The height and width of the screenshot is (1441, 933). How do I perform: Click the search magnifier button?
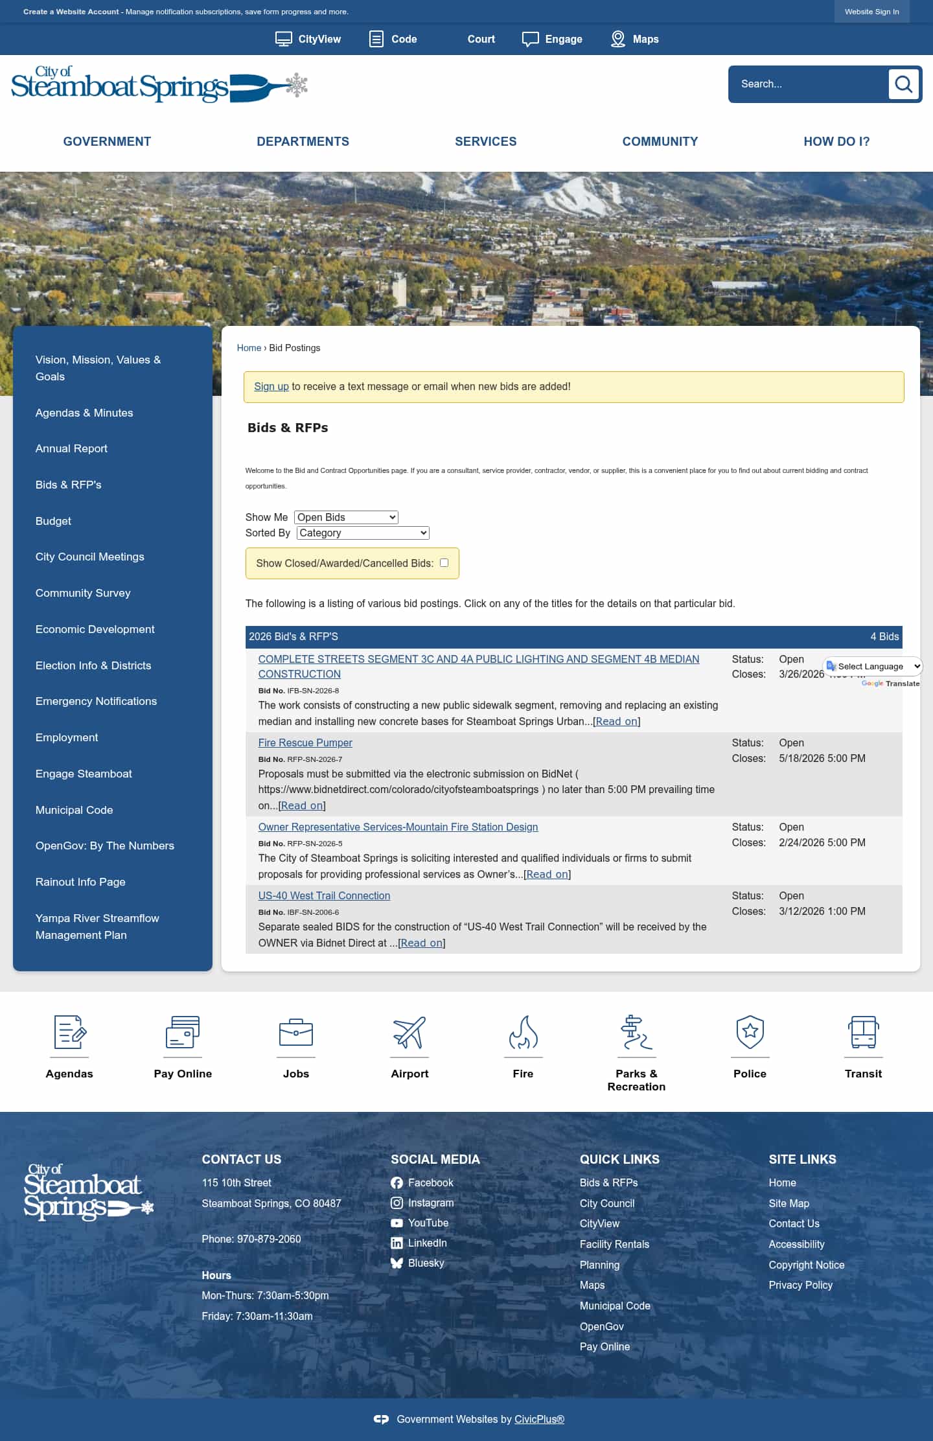(x=903, y=84)
